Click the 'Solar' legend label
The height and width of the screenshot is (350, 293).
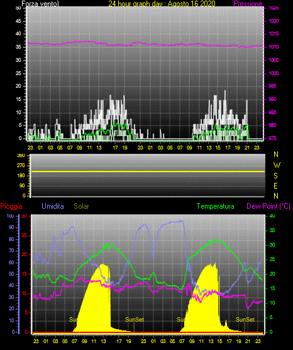pos(81,206)
